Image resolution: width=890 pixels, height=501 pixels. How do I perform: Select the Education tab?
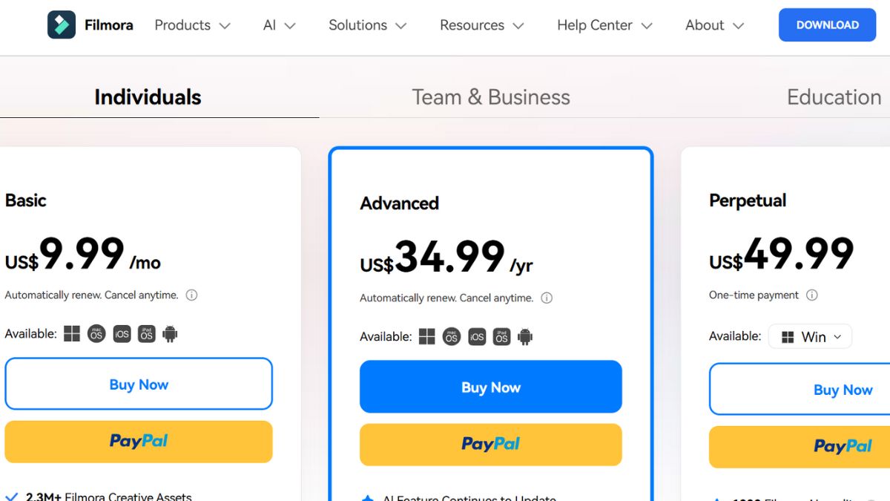(x=834, y=97)
